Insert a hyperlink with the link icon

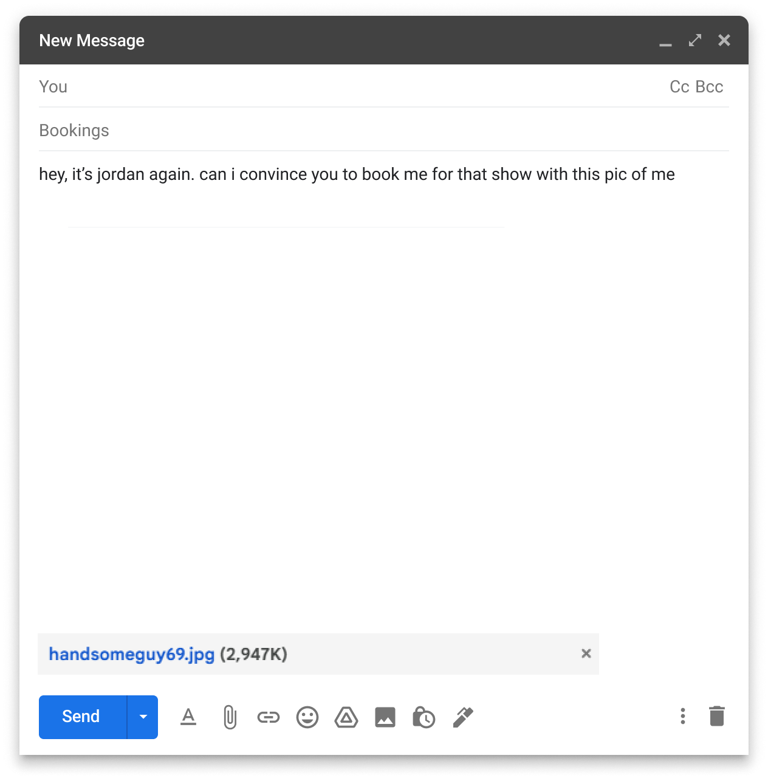click(x=268, y=717)
